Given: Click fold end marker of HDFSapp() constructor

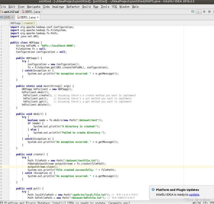Looking at the screenshot, I should pyautogui.click(x=9, y=80).
